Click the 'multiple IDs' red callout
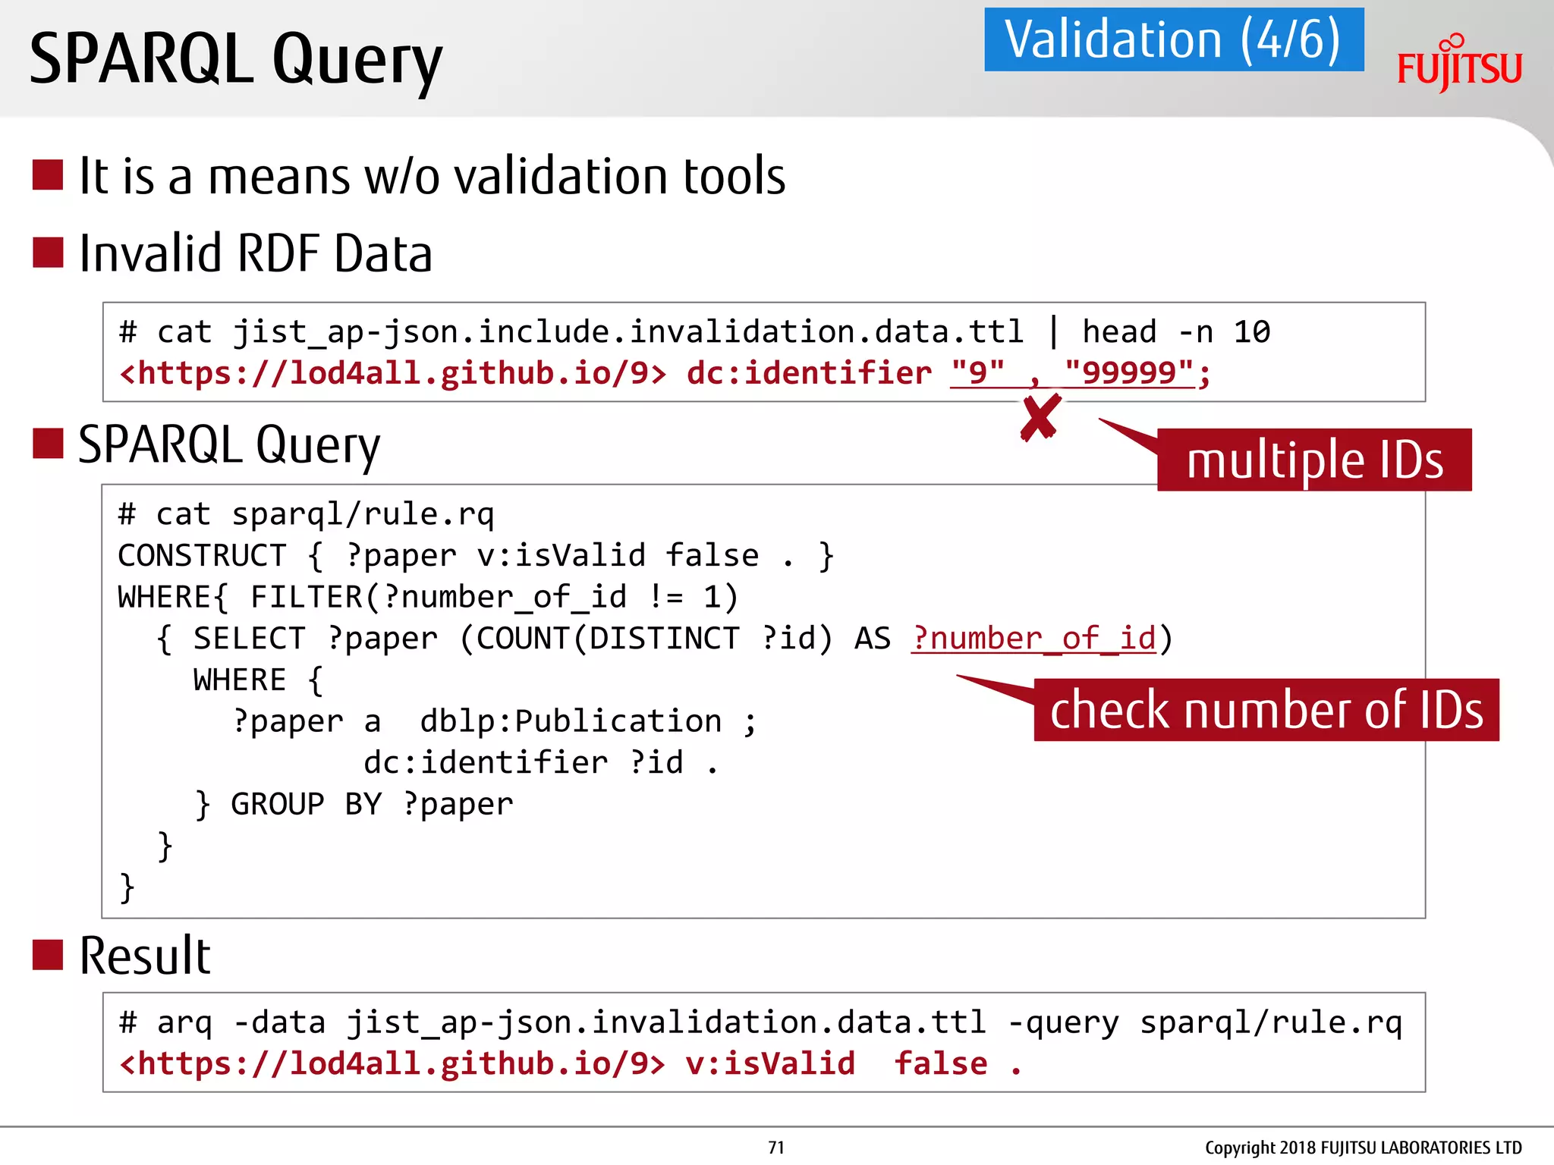 pyautogui.click(x=1314, y=460)
